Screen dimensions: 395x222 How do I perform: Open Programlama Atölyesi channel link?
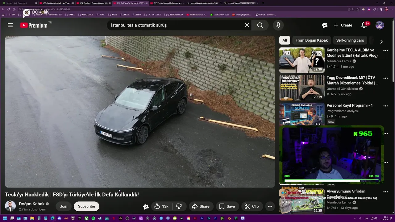tap(343, 111)
